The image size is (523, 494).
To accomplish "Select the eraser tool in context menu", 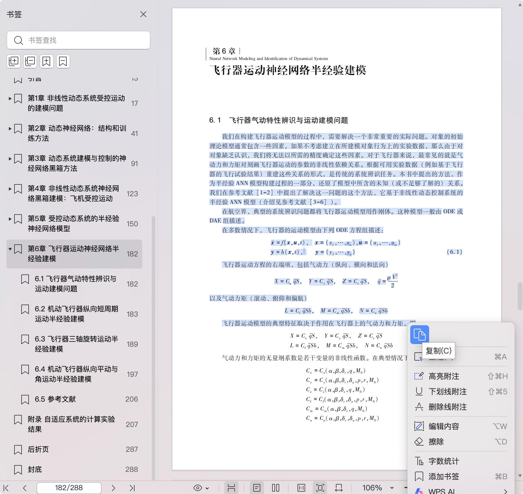I will click(437, 441).
